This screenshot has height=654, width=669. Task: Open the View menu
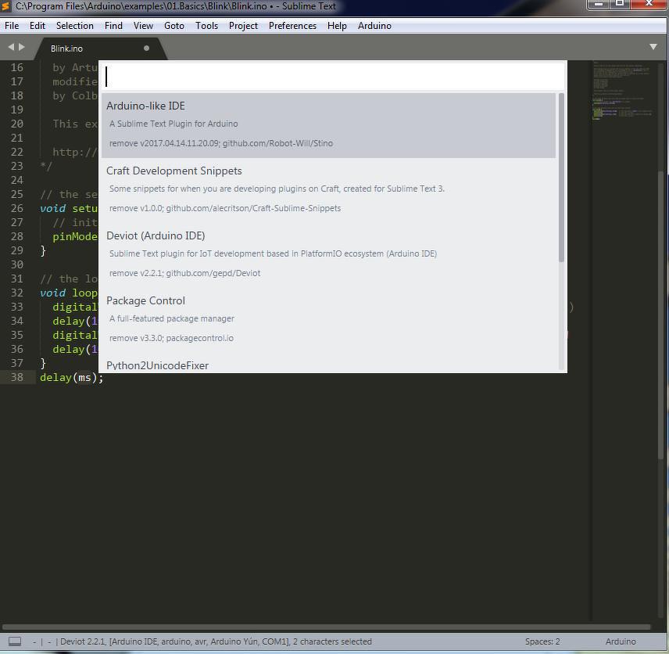pos(143,26)
